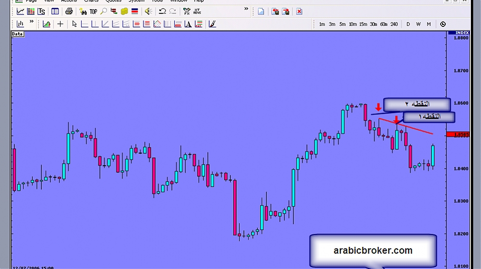
Task: Open the XT News icon
Action: pos(197,12)
